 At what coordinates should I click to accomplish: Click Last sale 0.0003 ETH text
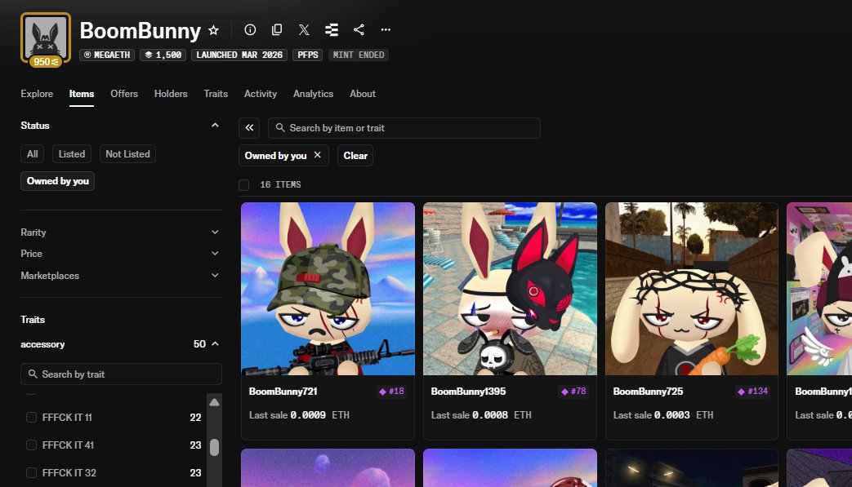click(663, 415)
